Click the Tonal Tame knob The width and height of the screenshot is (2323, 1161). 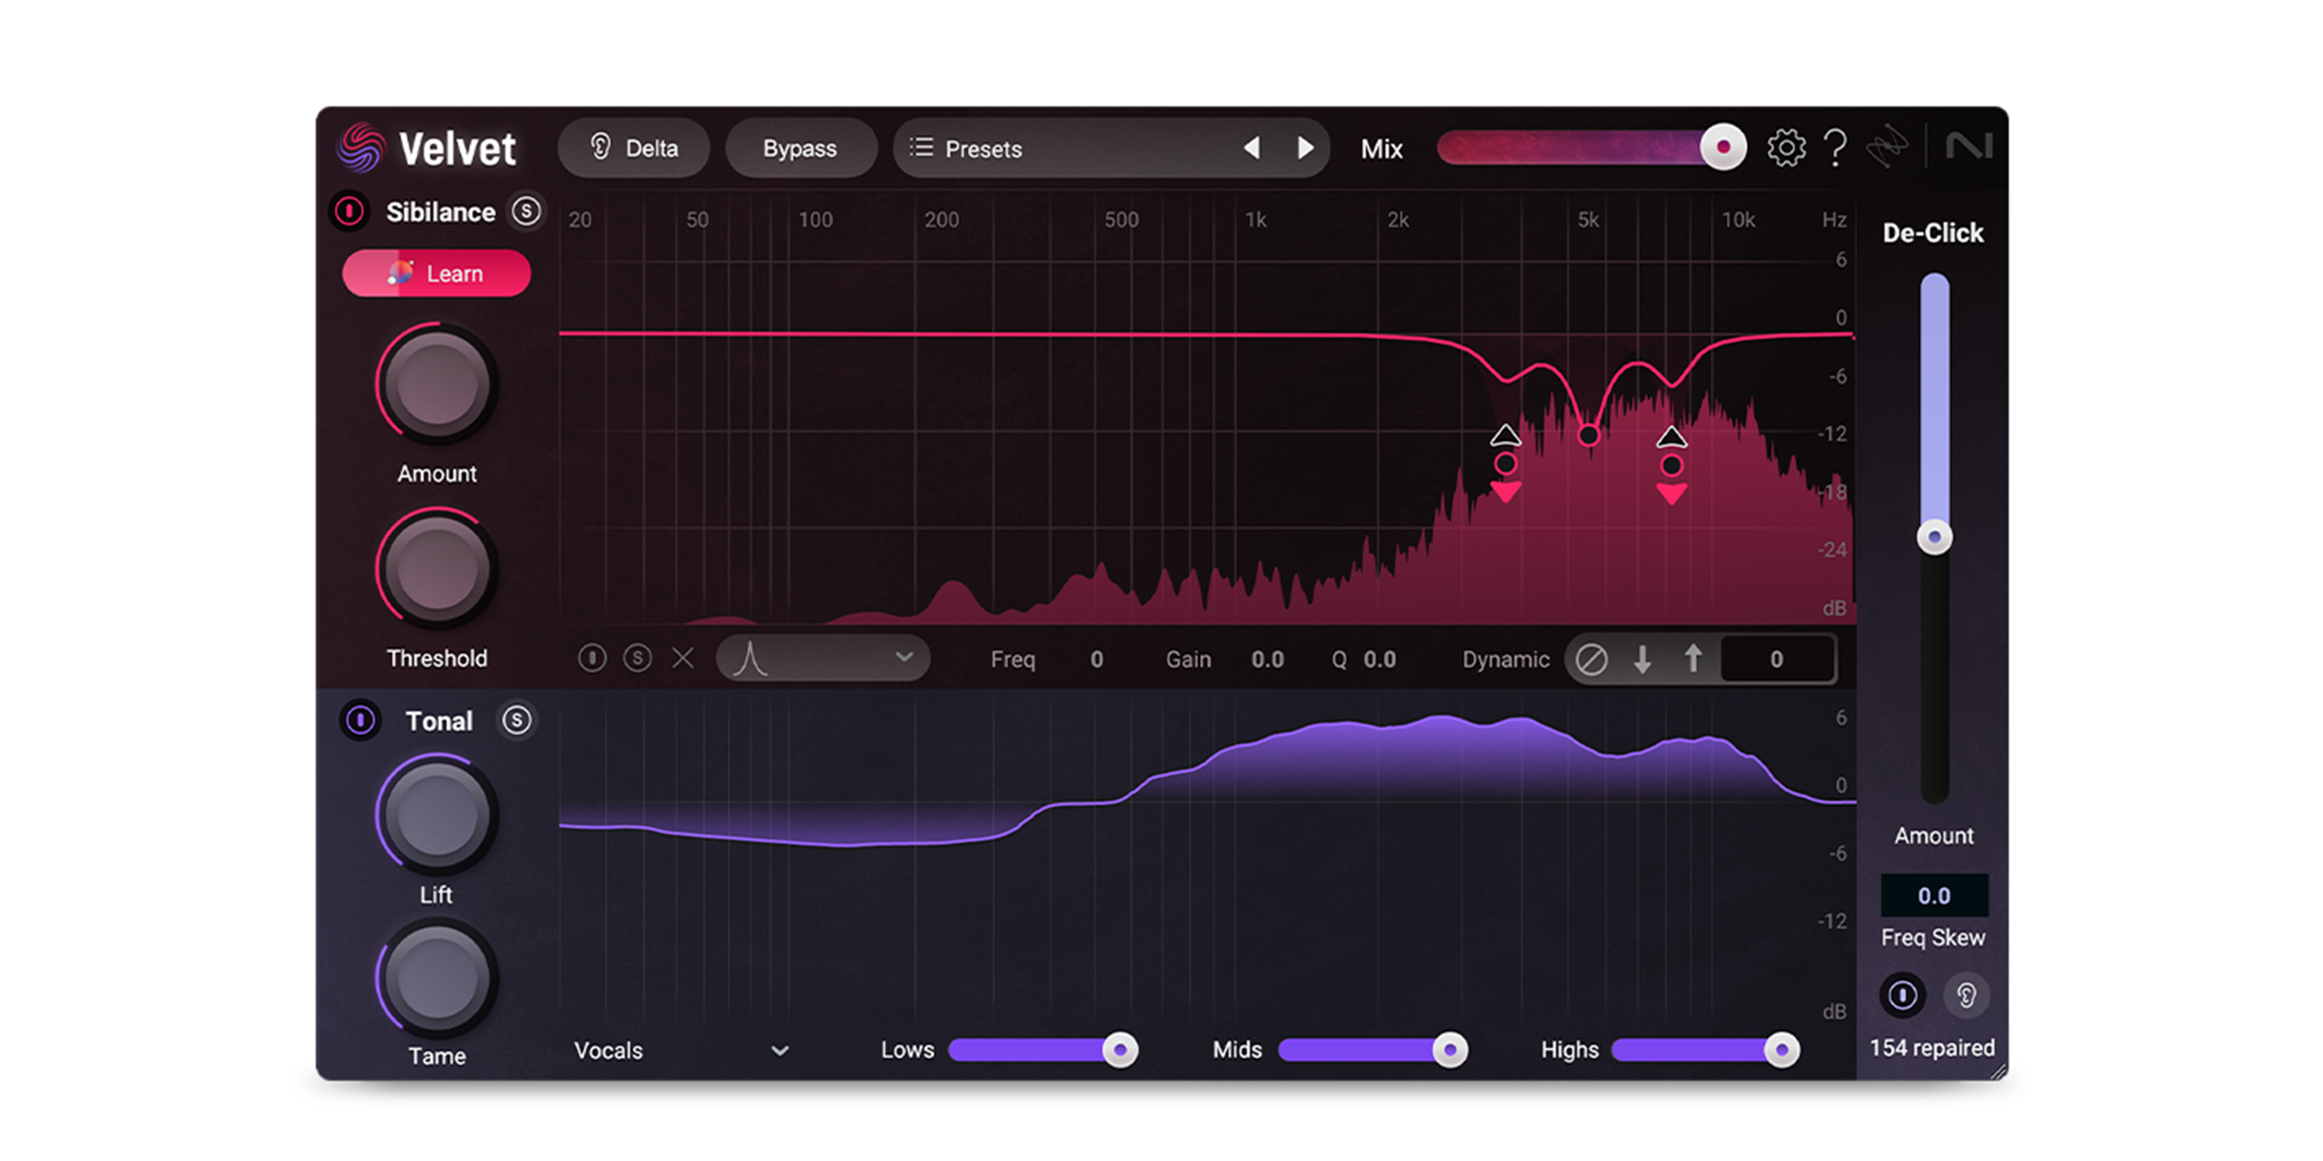[x=437, y=979]
